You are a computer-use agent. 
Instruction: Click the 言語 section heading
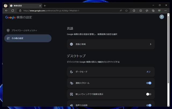tap(70, 28)
